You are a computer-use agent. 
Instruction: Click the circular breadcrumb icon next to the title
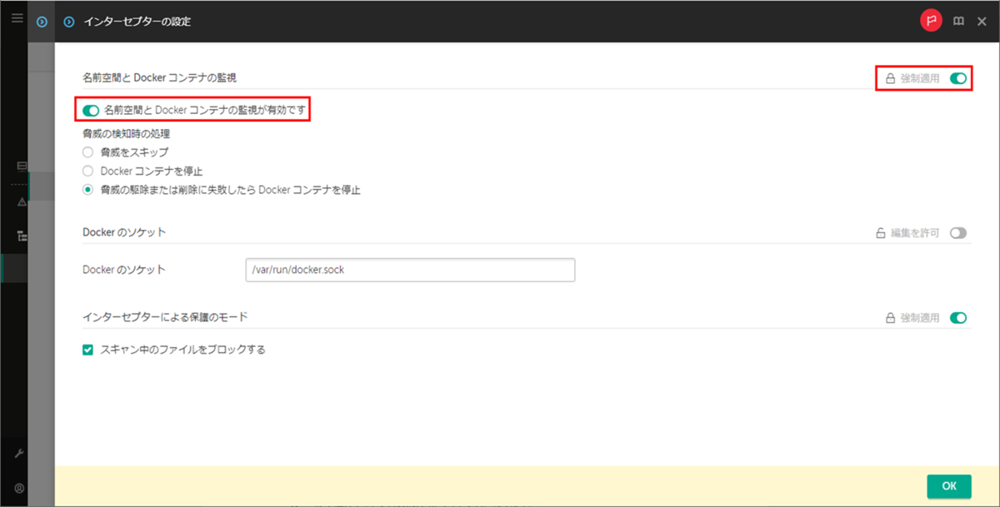tap(68, 22)
